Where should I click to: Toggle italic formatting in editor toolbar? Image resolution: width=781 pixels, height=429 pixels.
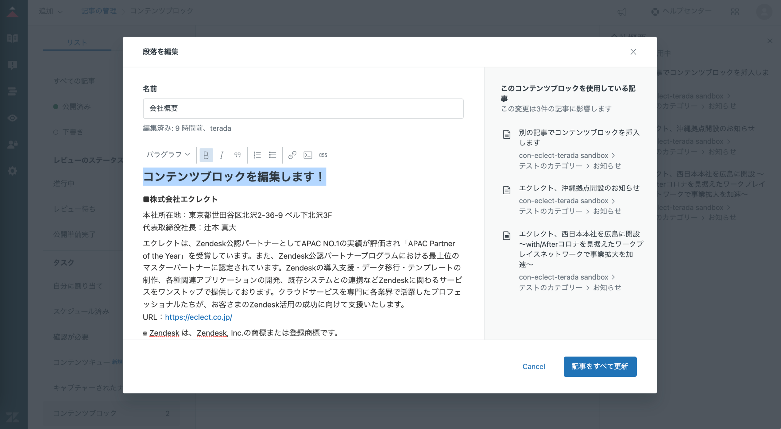(x=222, y=155)
